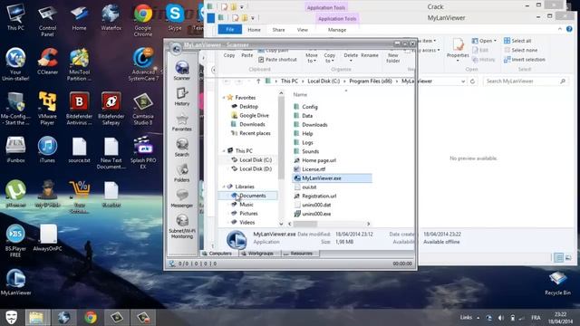This screenshot has height=326, width=580.
Task: Open the Copy to dropdown
Action: coord(329,57)
